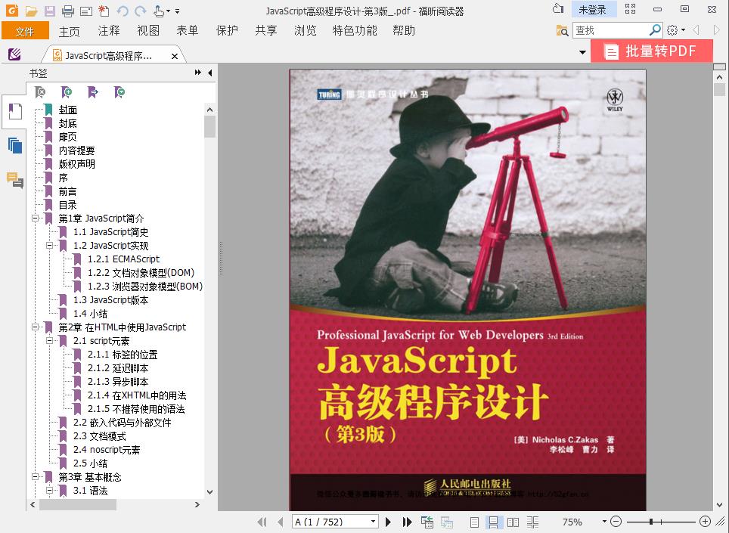Open the page number combo box
The image size is (729, 533).
pos(335,522)
